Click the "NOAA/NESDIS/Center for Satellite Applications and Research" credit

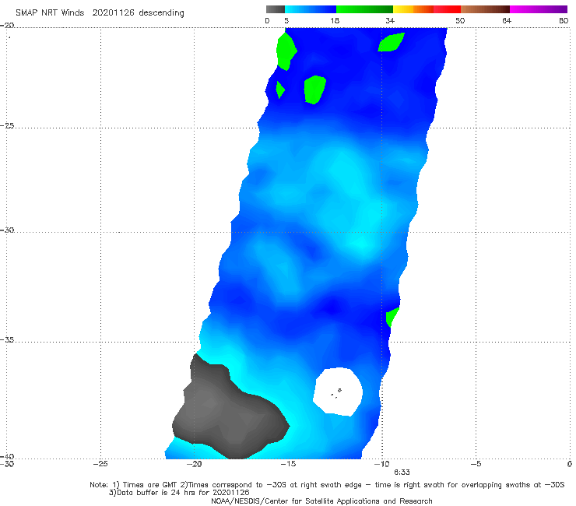(x=321, y=501)
